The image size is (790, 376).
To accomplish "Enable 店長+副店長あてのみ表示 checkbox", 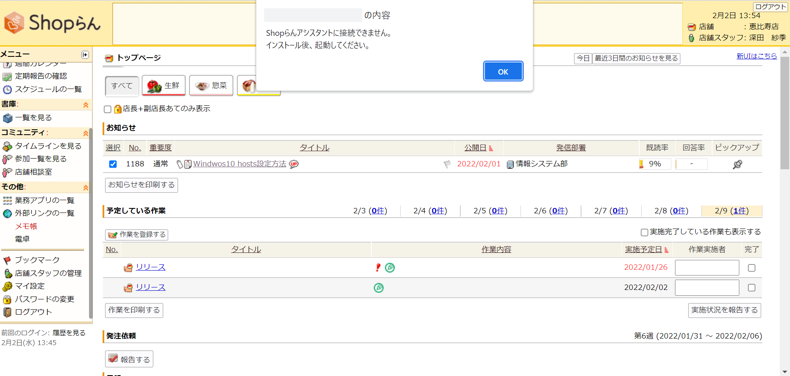I will pos(108,109).
